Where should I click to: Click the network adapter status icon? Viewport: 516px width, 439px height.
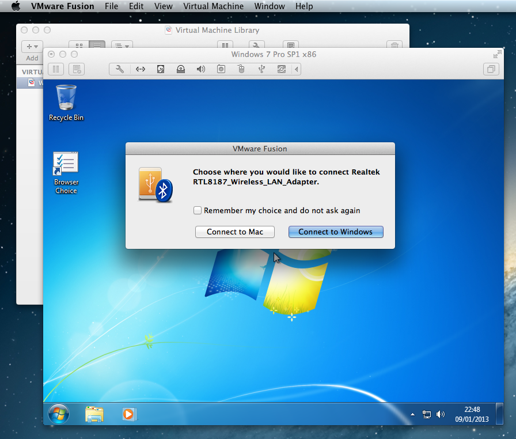click(140, 69)
